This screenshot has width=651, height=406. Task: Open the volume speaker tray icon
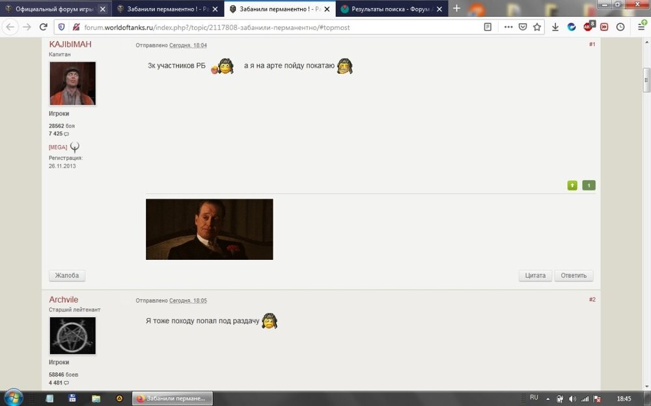pyautogui.click(x=572, y=399)
